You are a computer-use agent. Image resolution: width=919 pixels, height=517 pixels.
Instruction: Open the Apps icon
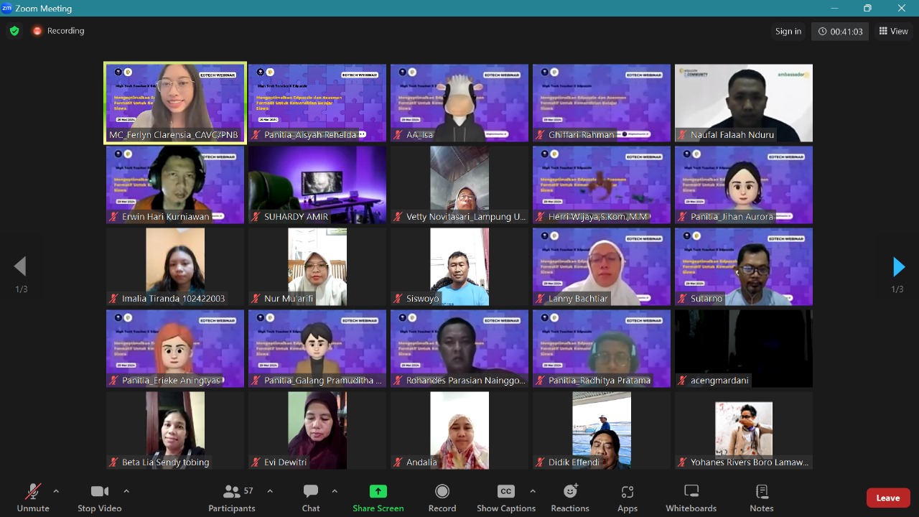[x=628, y=498]
